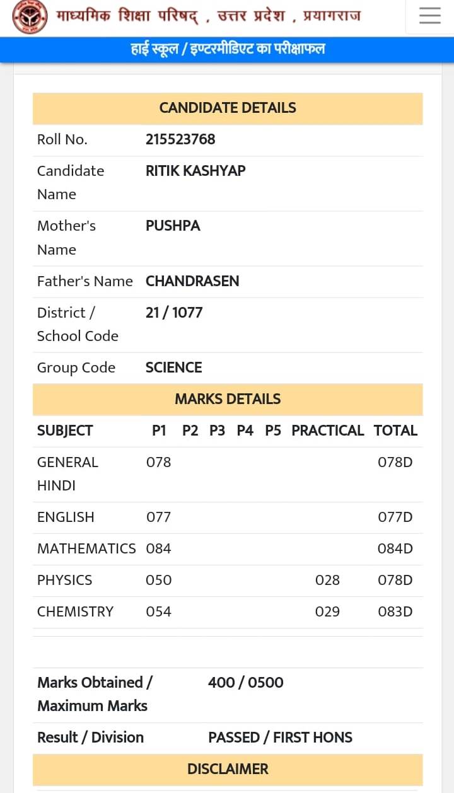Viewport: 454px width, 793px height.
Task: Click the blue exam result banner
Action: click(227, 49)
